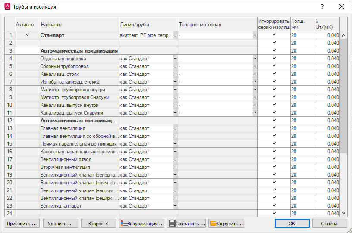Open pipe browse button for Вентиляционный отвод

pos(175,159)
